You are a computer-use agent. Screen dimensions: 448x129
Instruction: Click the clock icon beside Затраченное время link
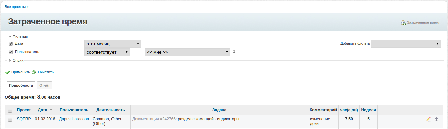403,23
